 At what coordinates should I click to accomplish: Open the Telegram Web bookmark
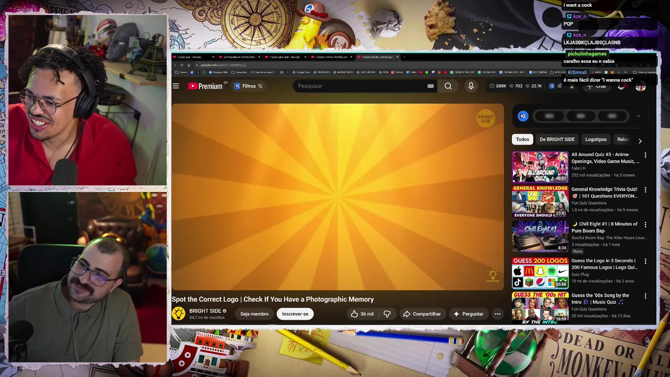[218, 72]
